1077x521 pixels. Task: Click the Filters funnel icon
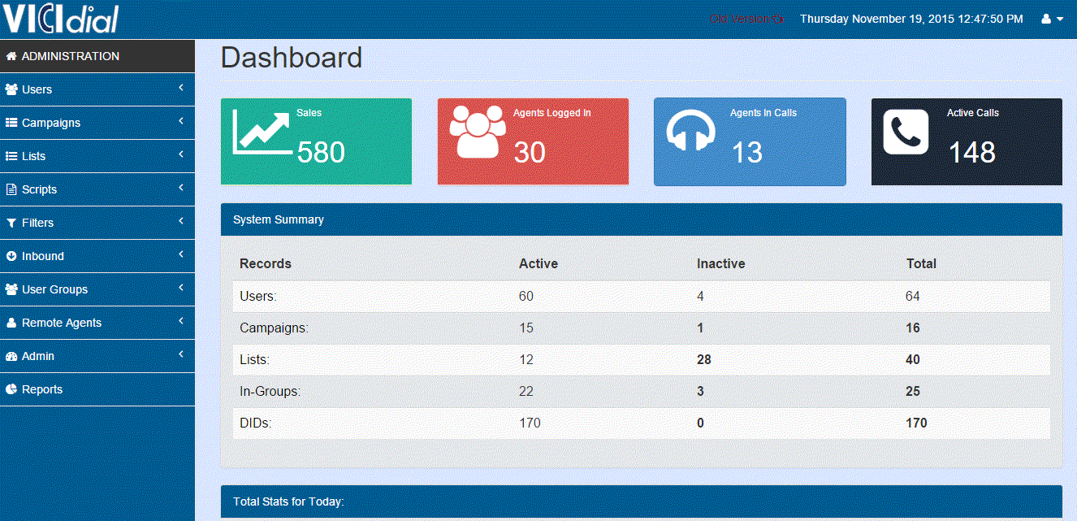(x=11, y=224)
